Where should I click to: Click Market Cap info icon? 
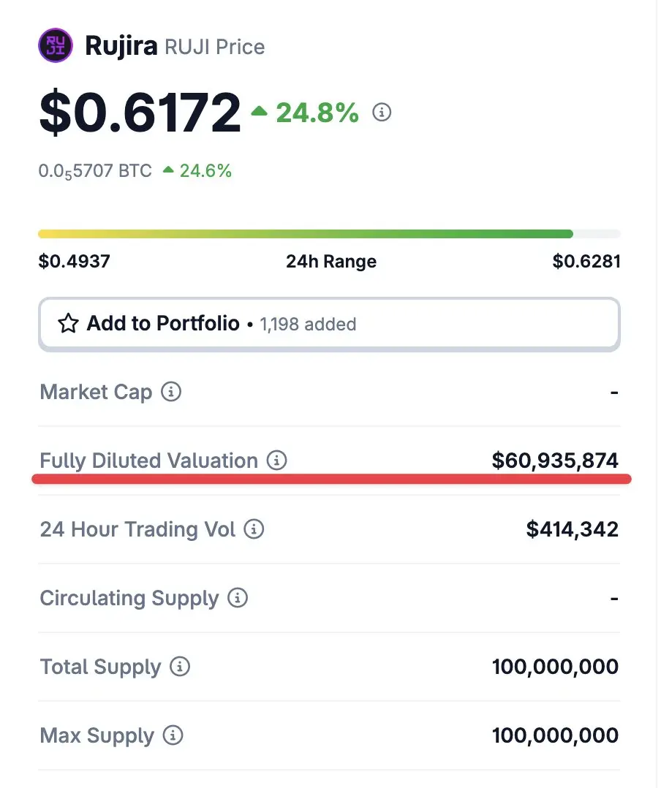tap(171, 392)
